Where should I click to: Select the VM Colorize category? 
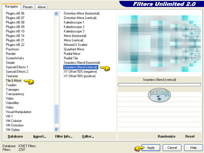(14, 121)
